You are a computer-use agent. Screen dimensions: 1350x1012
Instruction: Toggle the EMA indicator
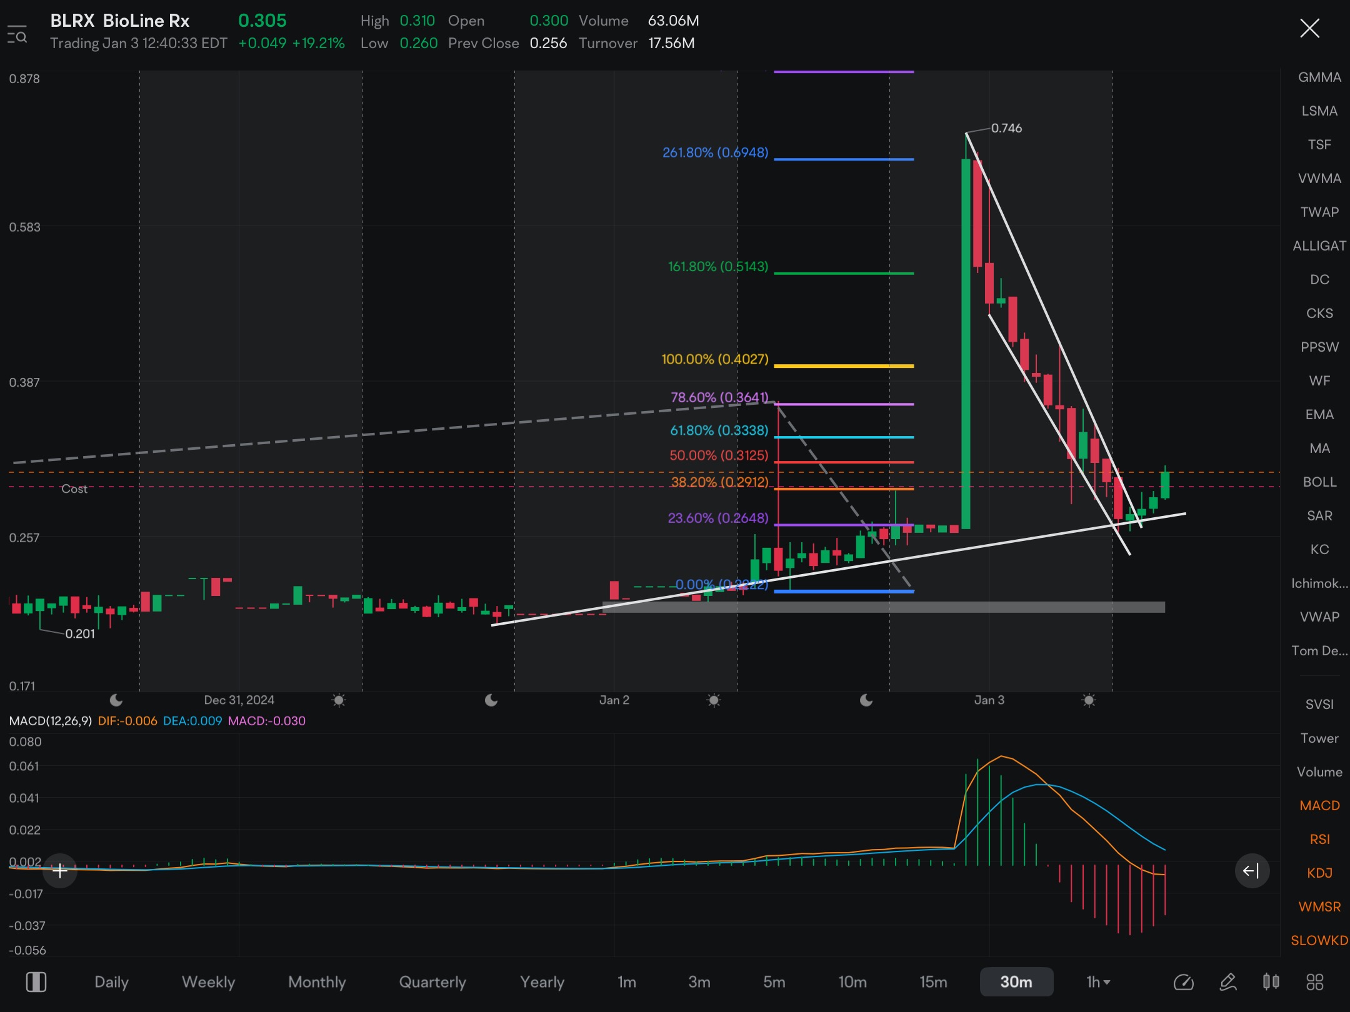(1319, 414)
